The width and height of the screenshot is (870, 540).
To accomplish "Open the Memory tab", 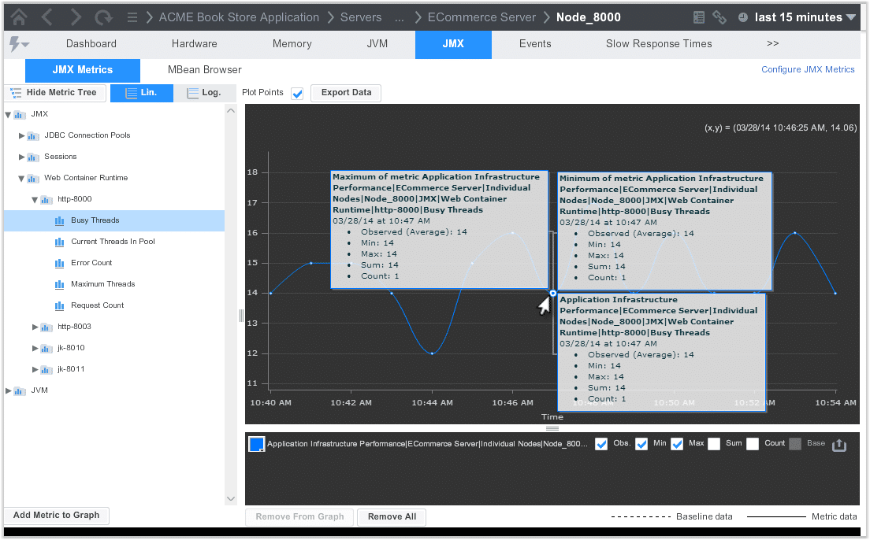I will pos(292,44).
